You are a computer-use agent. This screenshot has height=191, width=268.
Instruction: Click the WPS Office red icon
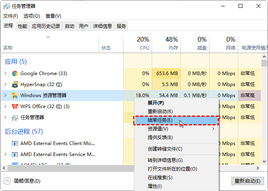[15, 107]
